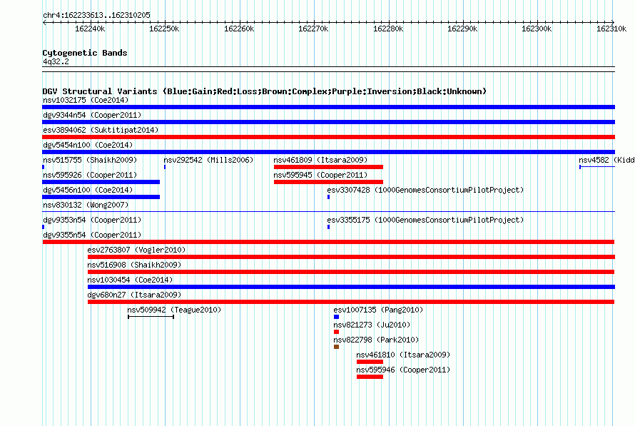Open the nsv595945 (Cooper2011) label
Image resolution: width=635 pixels, height=426 pixels.
(320, 175)
